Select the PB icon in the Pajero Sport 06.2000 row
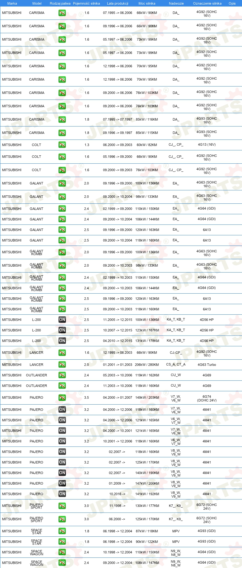242x568 pixels. (62, 519)
